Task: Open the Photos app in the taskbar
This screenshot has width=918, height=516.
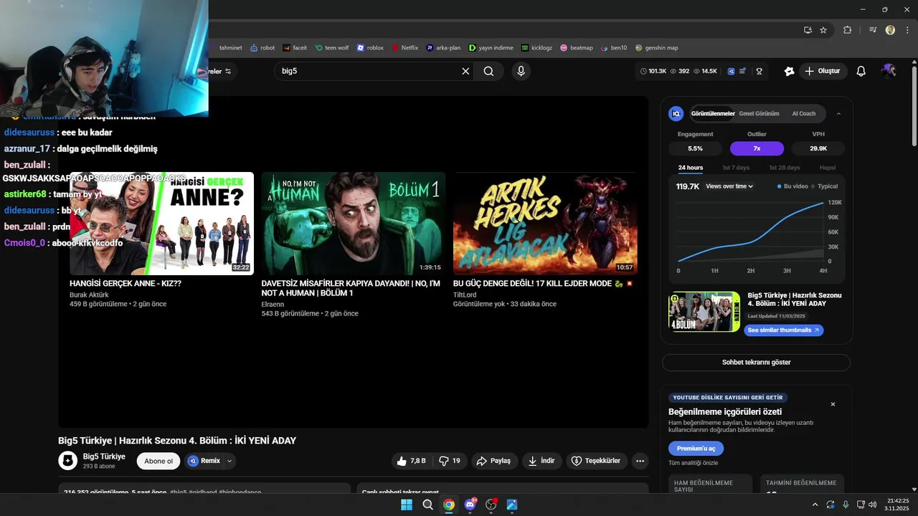Action: [512, 505]
